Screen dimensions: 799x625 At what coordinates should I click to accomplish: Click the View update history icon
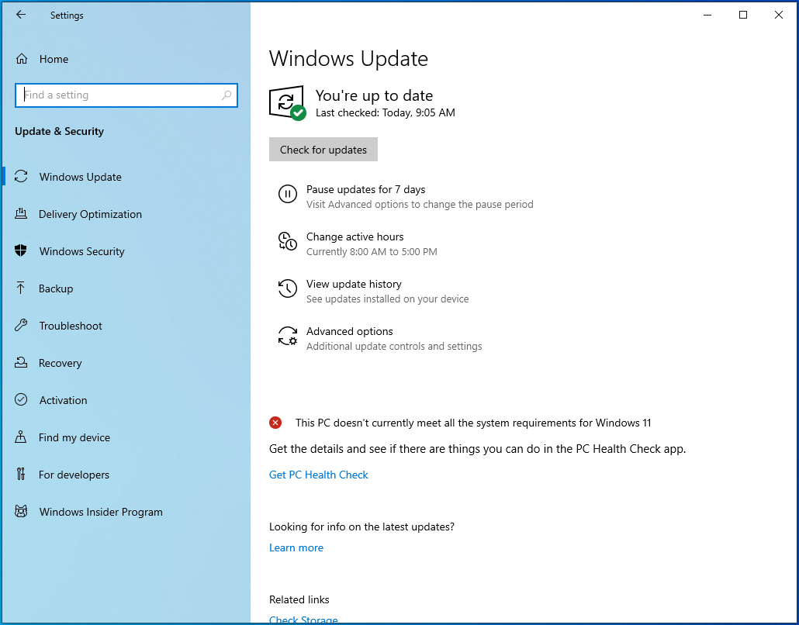pos(287,288)
